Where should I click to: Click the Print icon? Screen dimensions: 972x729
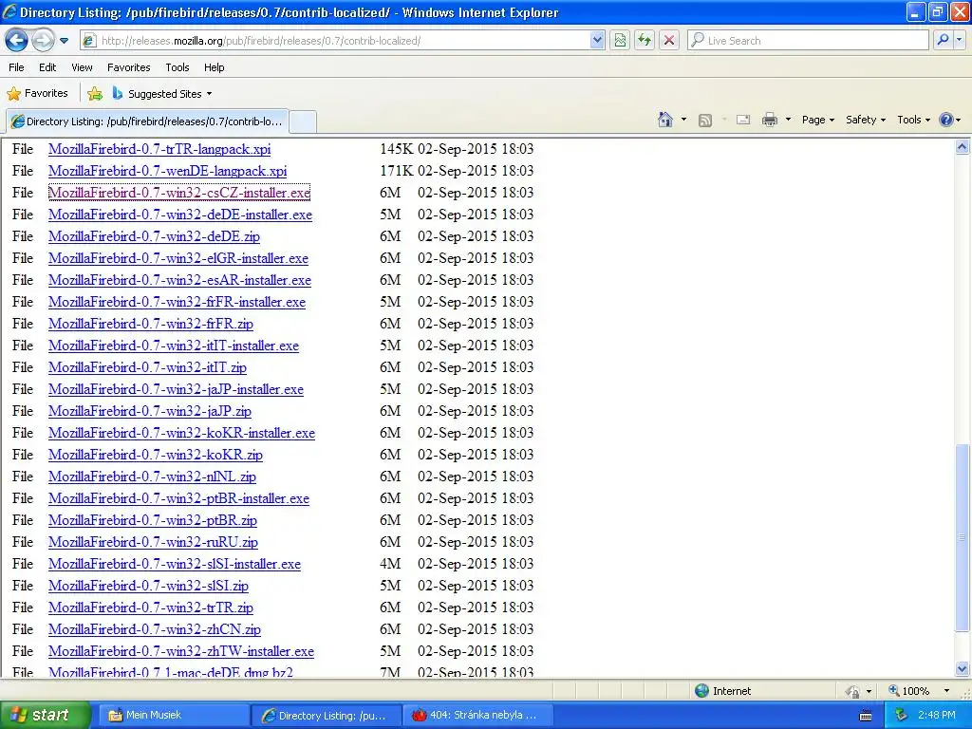tap(769, 121)
